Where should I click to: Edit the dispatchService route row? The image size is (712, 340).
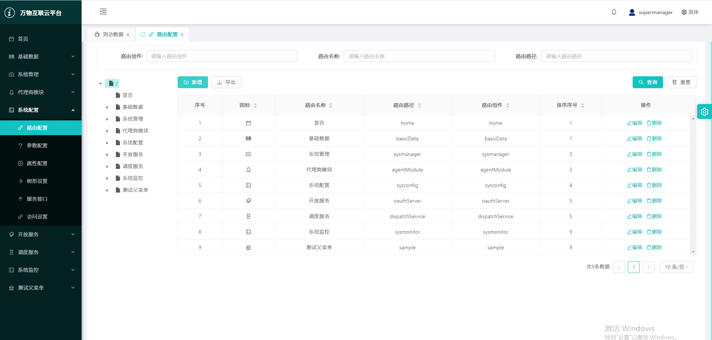[x=634, y=216]
